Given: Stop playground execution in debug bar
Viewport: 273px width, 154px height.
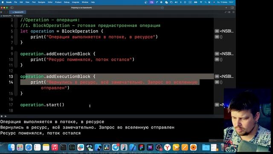Looking at the screenshot, I should [x=2, y=116].
